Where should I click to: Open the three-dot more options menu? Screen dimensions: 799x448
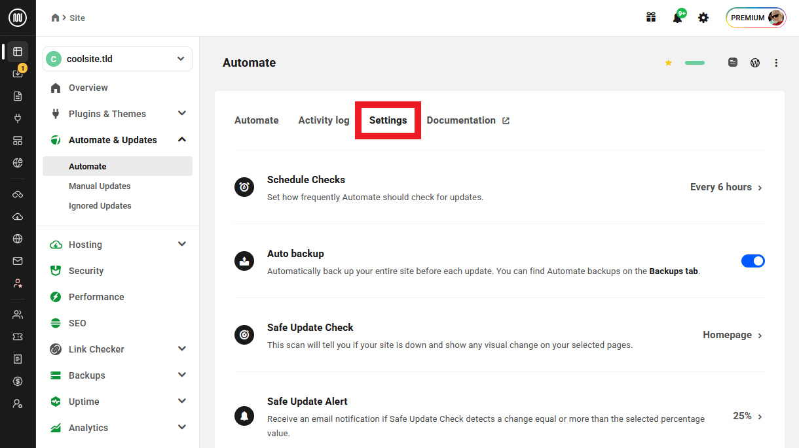point(776,63)
